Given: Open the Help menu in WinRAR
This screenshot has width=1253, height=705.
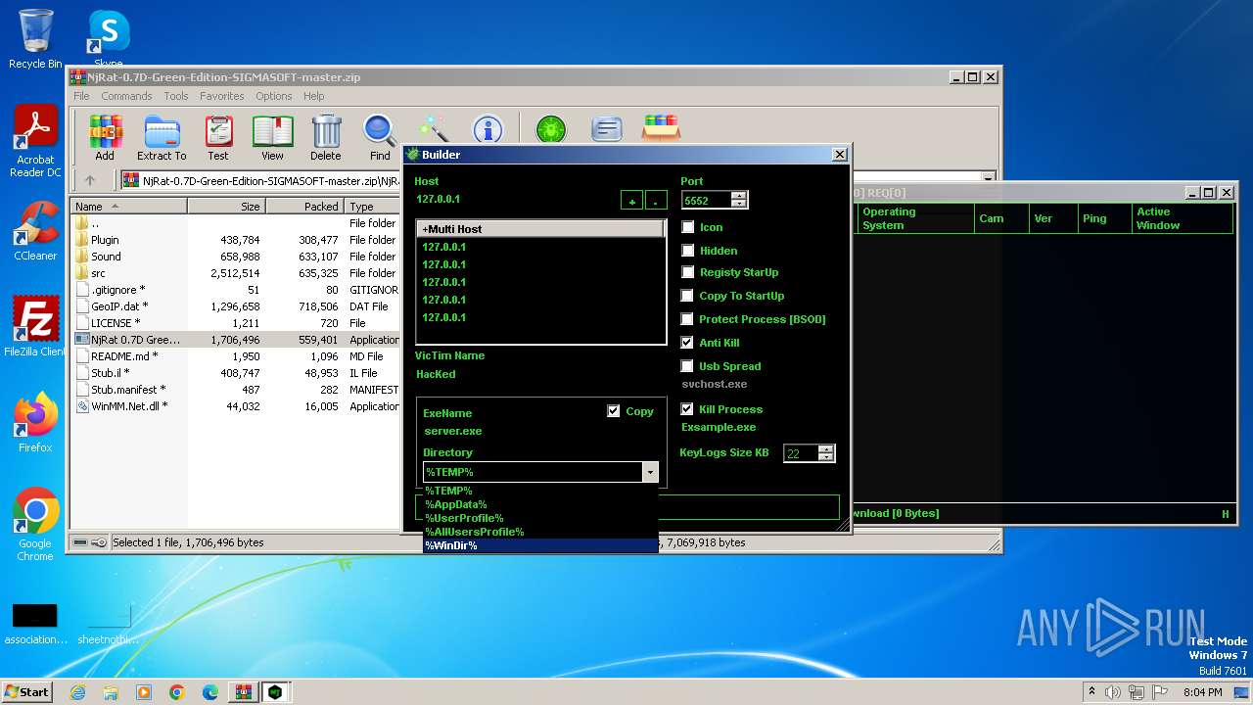Looking at the screenshot, I should [313, 96].
